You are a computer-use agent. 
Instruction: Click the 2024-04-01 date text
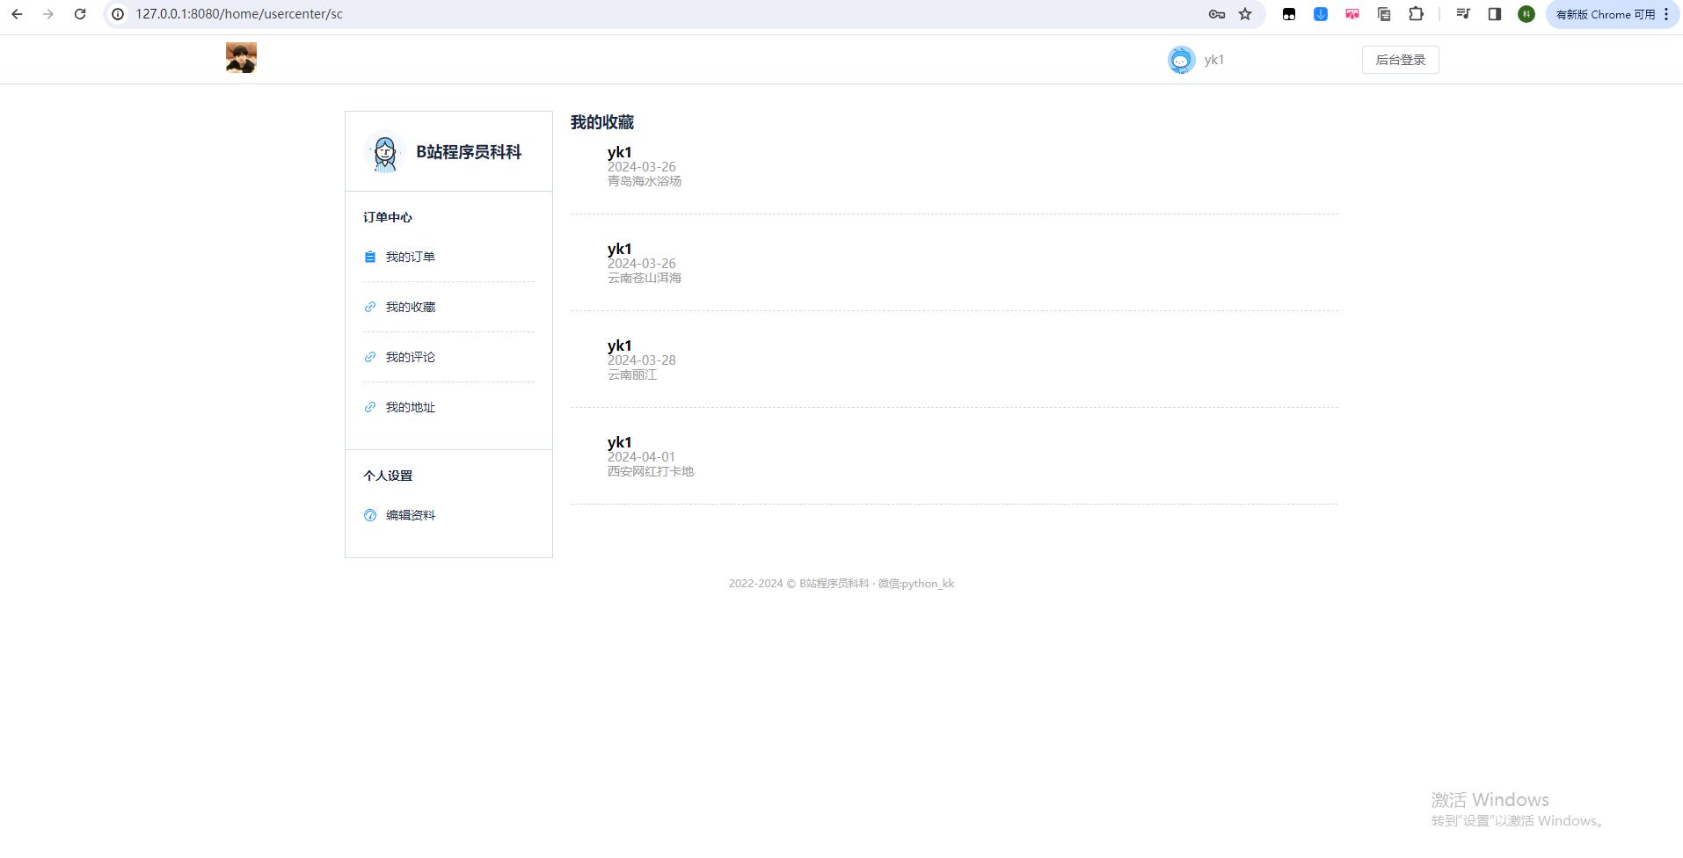coord(642,457)
